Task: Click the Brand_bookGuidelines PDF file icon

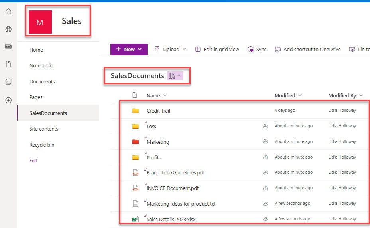Action: (136, 173)
